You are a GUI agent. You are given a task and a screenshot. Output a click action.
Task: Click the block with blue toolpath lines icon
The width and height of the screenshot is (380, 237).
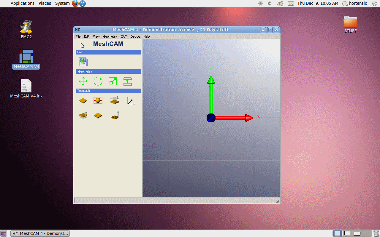coord(115,115)
